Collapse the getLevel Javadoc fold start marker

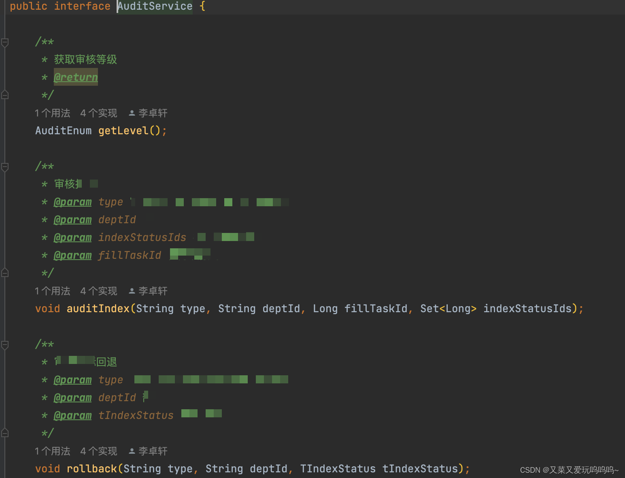pyautogui.click(x=5, y=42)
